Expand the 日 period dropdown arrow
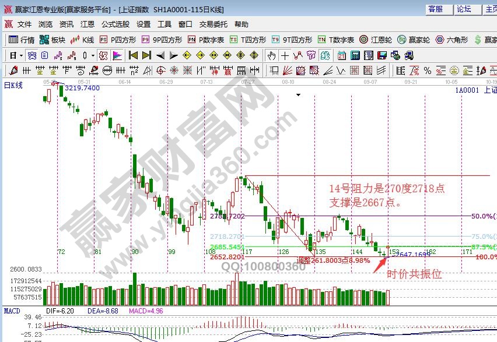The image size is (497, 342). [21, 55]
